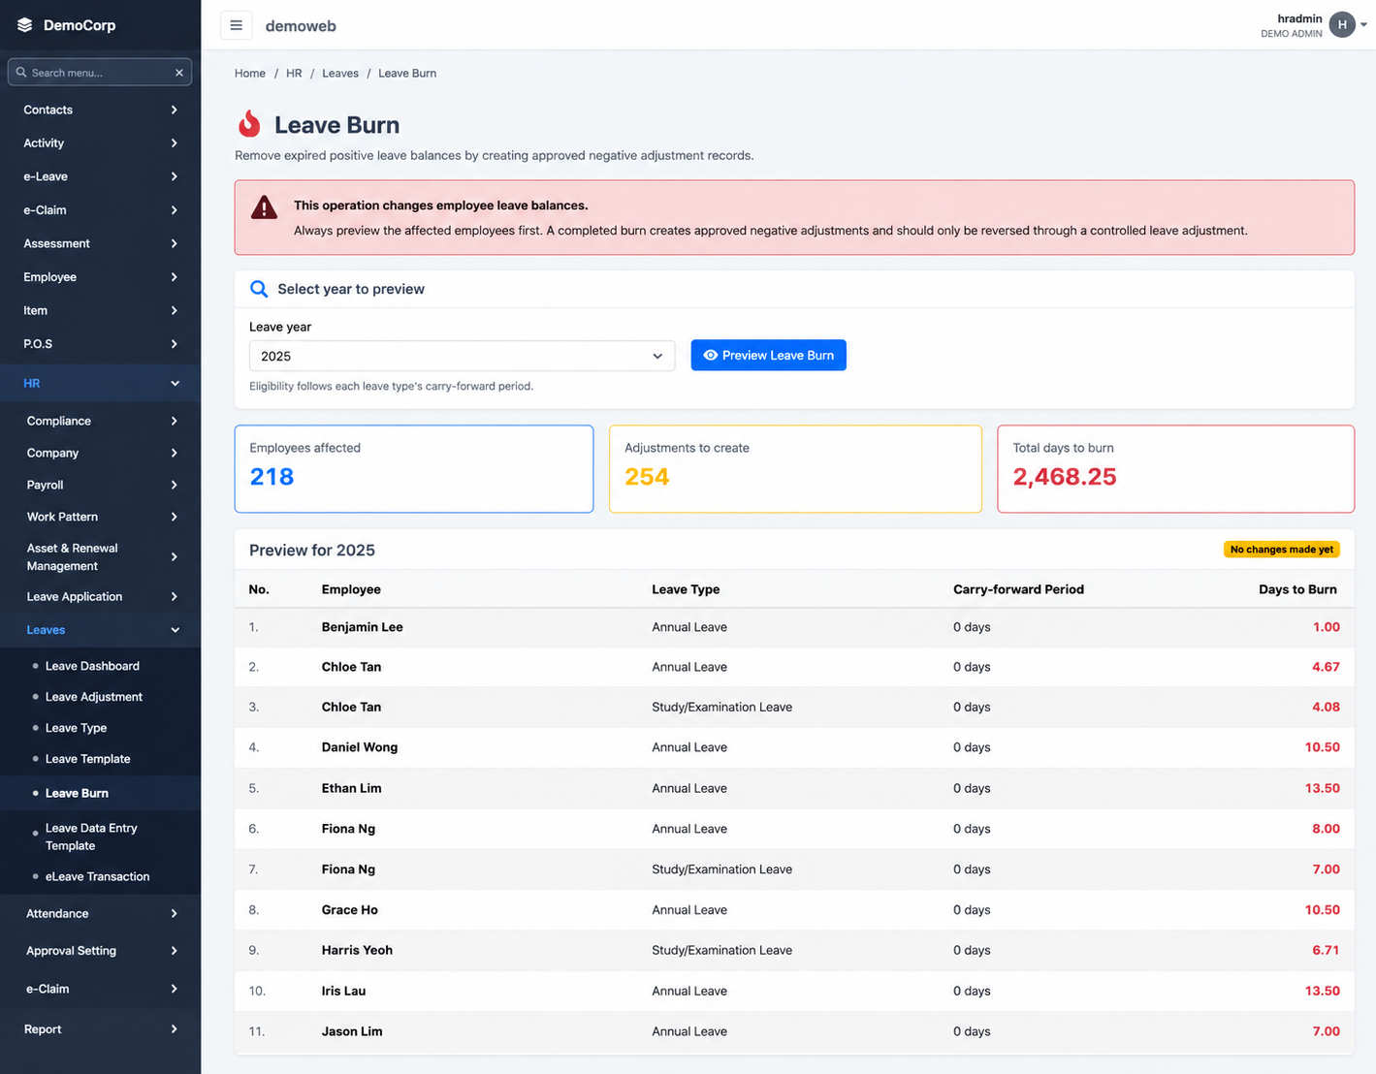Image resolution: width=1376 pixels, height=1074 pixels.
Task: Click the Adjustments to create card showing 254
Action: (795, 469)
